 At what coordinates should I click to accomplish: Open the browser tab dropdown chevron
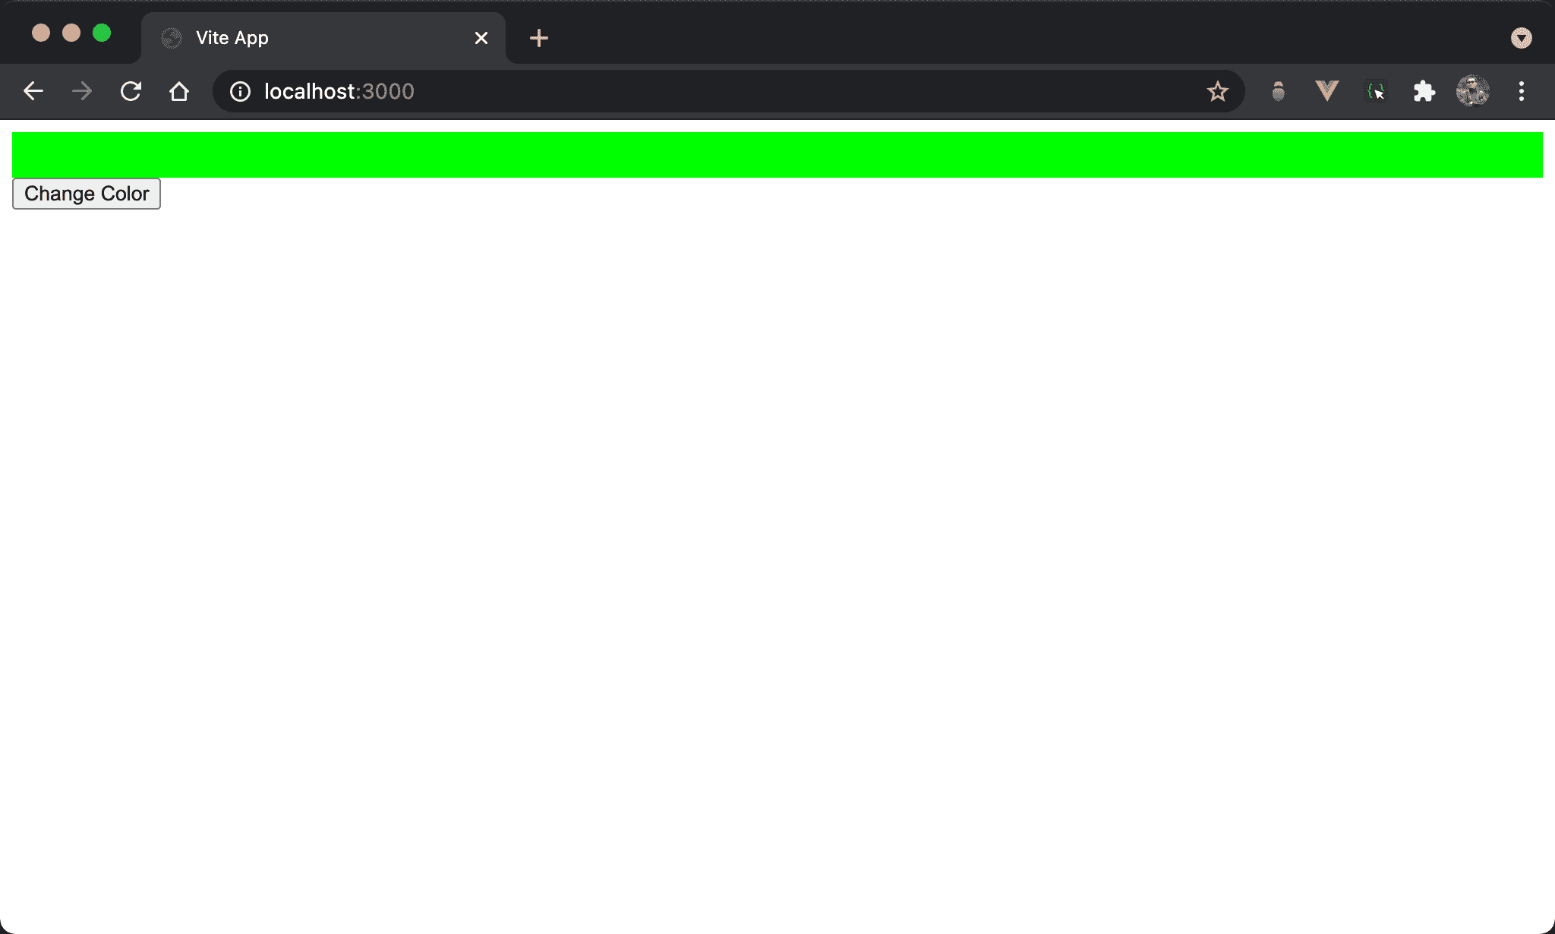(x=1521, y=38)
